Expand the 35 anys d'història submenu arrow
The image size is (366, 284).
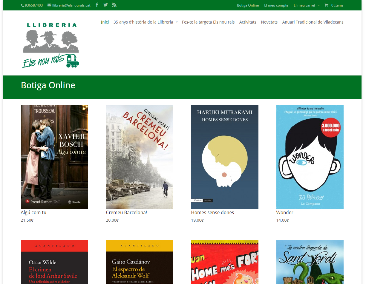pyautogui.click(x=177, y=22)
